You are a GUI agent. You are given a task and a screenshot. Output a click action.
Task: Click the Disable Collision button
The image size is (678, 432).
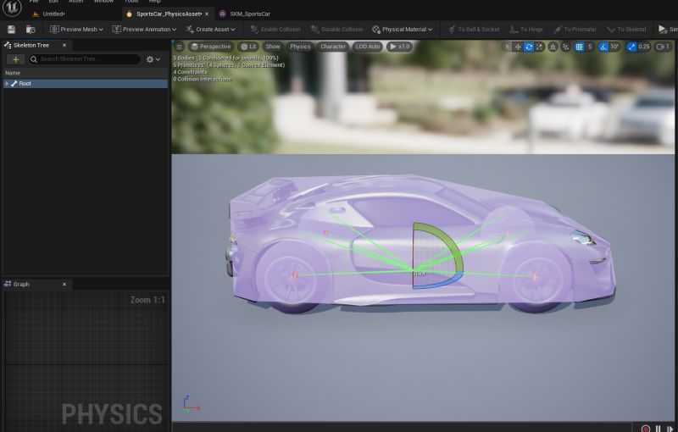coord(336,30)
